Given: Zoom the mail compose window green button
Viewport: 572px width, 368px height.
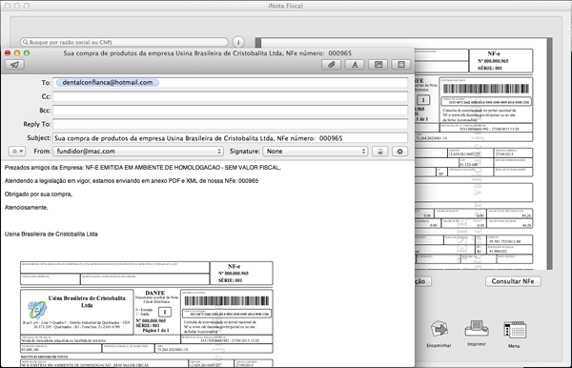Looking at the screenshot, I should (x=27, y=53).
